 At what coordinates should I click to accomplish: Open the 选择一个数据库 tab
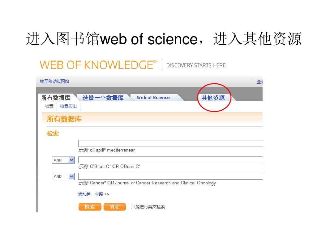click(103, 98)
